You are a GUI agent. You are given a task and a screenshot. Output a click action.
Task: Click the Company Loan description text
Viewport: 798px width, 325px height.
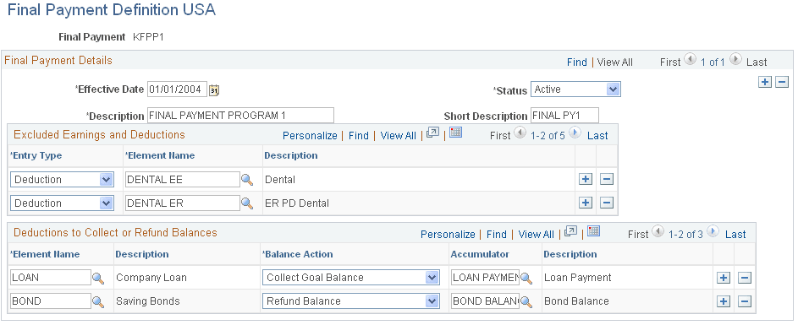(x=151, y=278)
